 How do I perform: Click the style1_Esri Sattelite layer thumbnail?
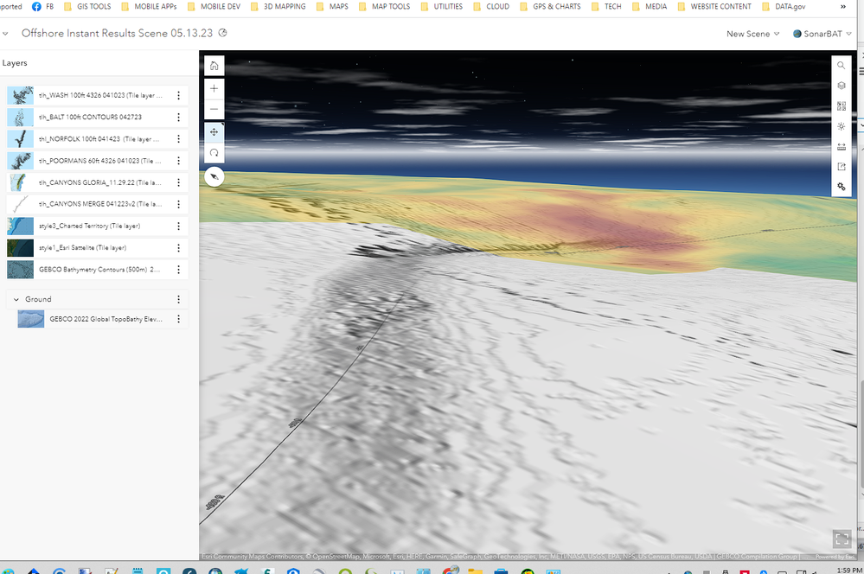tap(20, 248)
